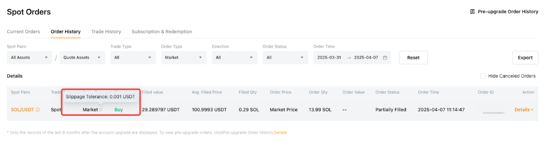Expand Details for the SOL/USDT order
The width and height of the screenshot is (546, 146).
[524, 110]
